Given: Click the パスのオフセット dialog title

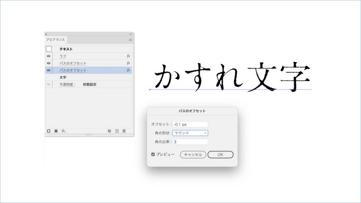Looking at the screenshot, I should 192,111.
